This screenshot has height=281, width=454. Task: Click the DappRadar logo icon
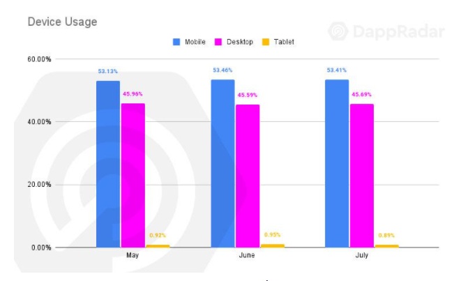pos(338,31)
